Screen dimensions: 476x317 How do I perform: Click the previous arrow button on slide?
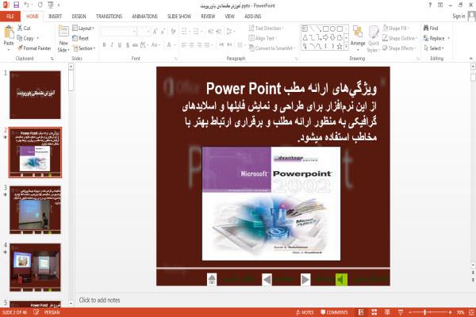[267, 280]
